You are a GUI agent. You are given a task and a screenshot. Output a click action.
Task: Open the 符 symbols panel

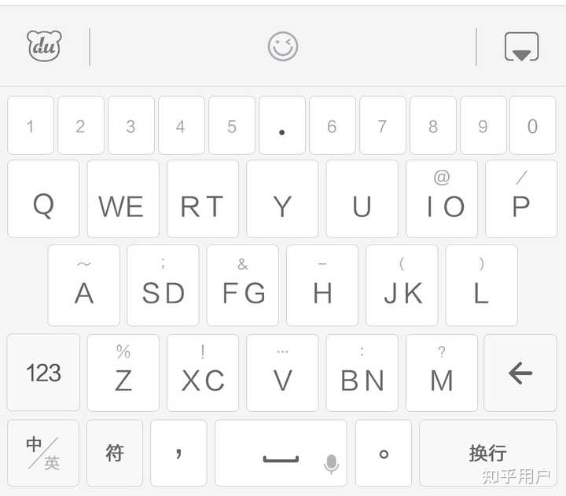tap(115, 454)
